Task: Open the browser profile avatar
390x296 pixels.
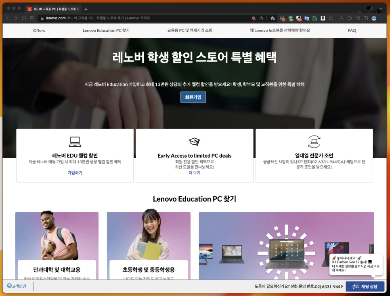Action: click(374, 19)
